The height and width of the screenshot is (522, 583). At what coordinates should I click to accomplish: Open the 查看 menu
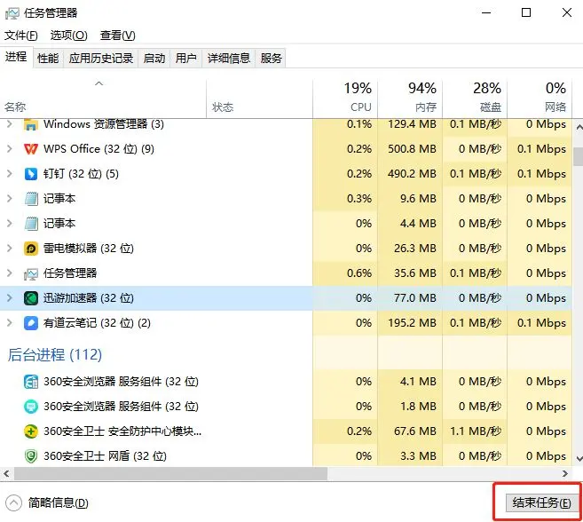[x=117, y=36]
